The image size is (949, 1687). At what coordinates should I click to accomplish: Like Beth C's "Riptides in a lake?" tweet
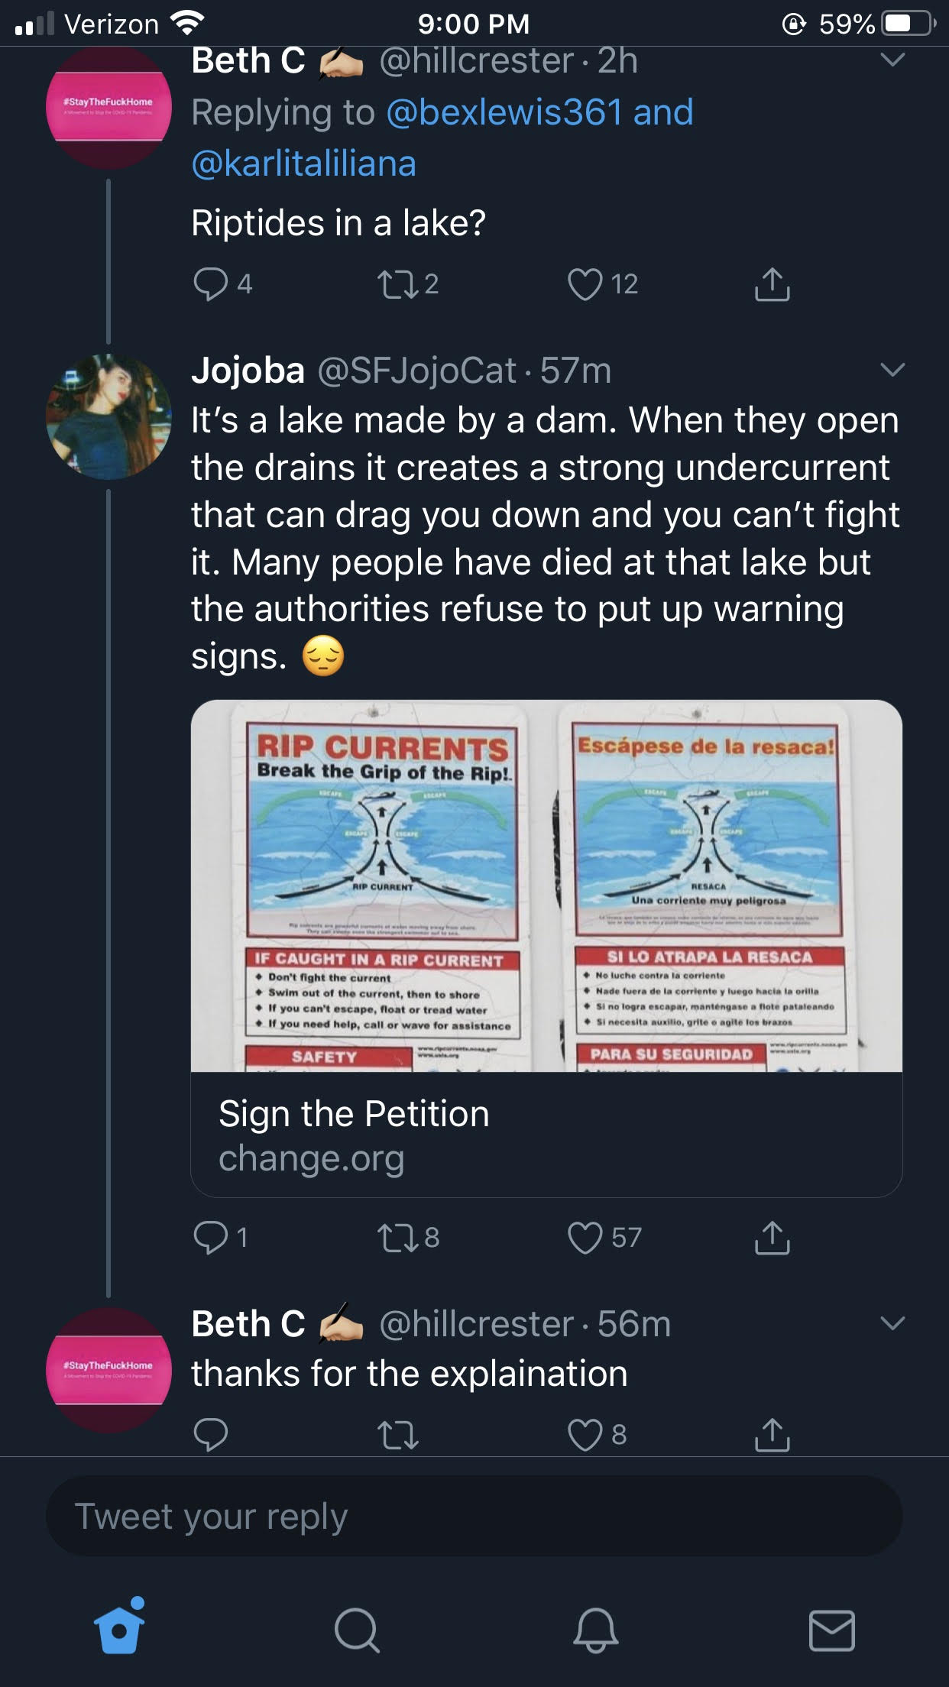point(585,284)
